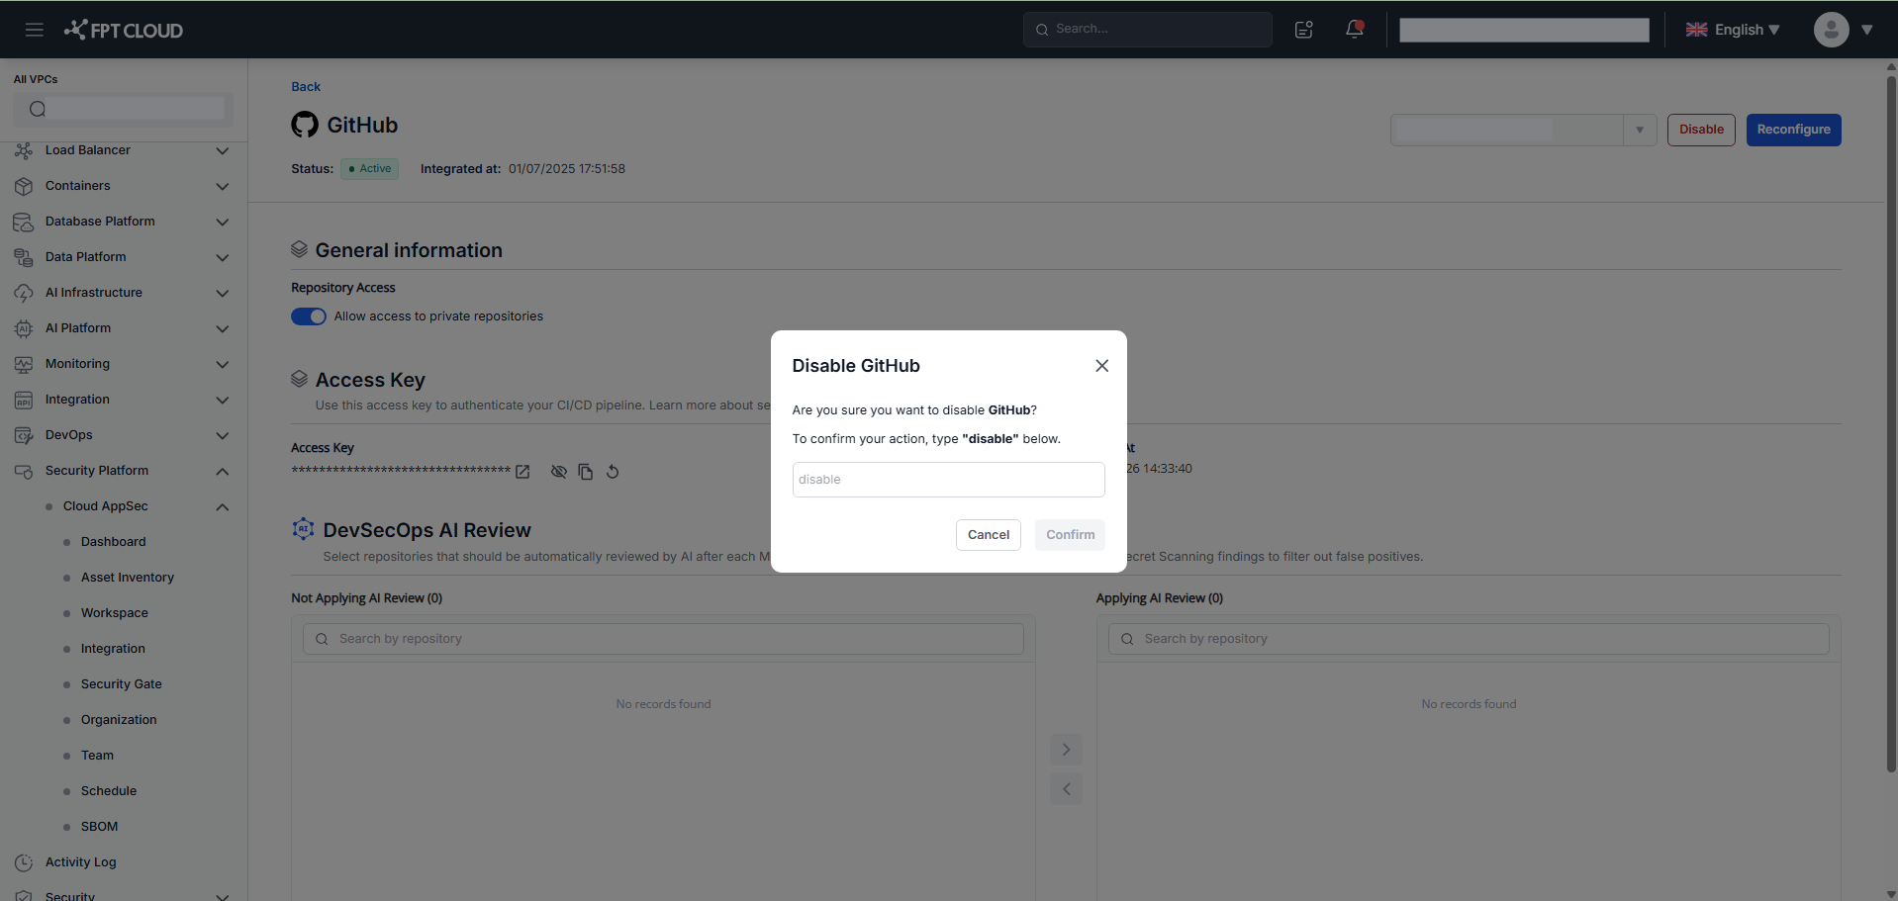
Task: Click the DevOps sidebar icon
Action: pyautogui.click(x=24, y=435)
